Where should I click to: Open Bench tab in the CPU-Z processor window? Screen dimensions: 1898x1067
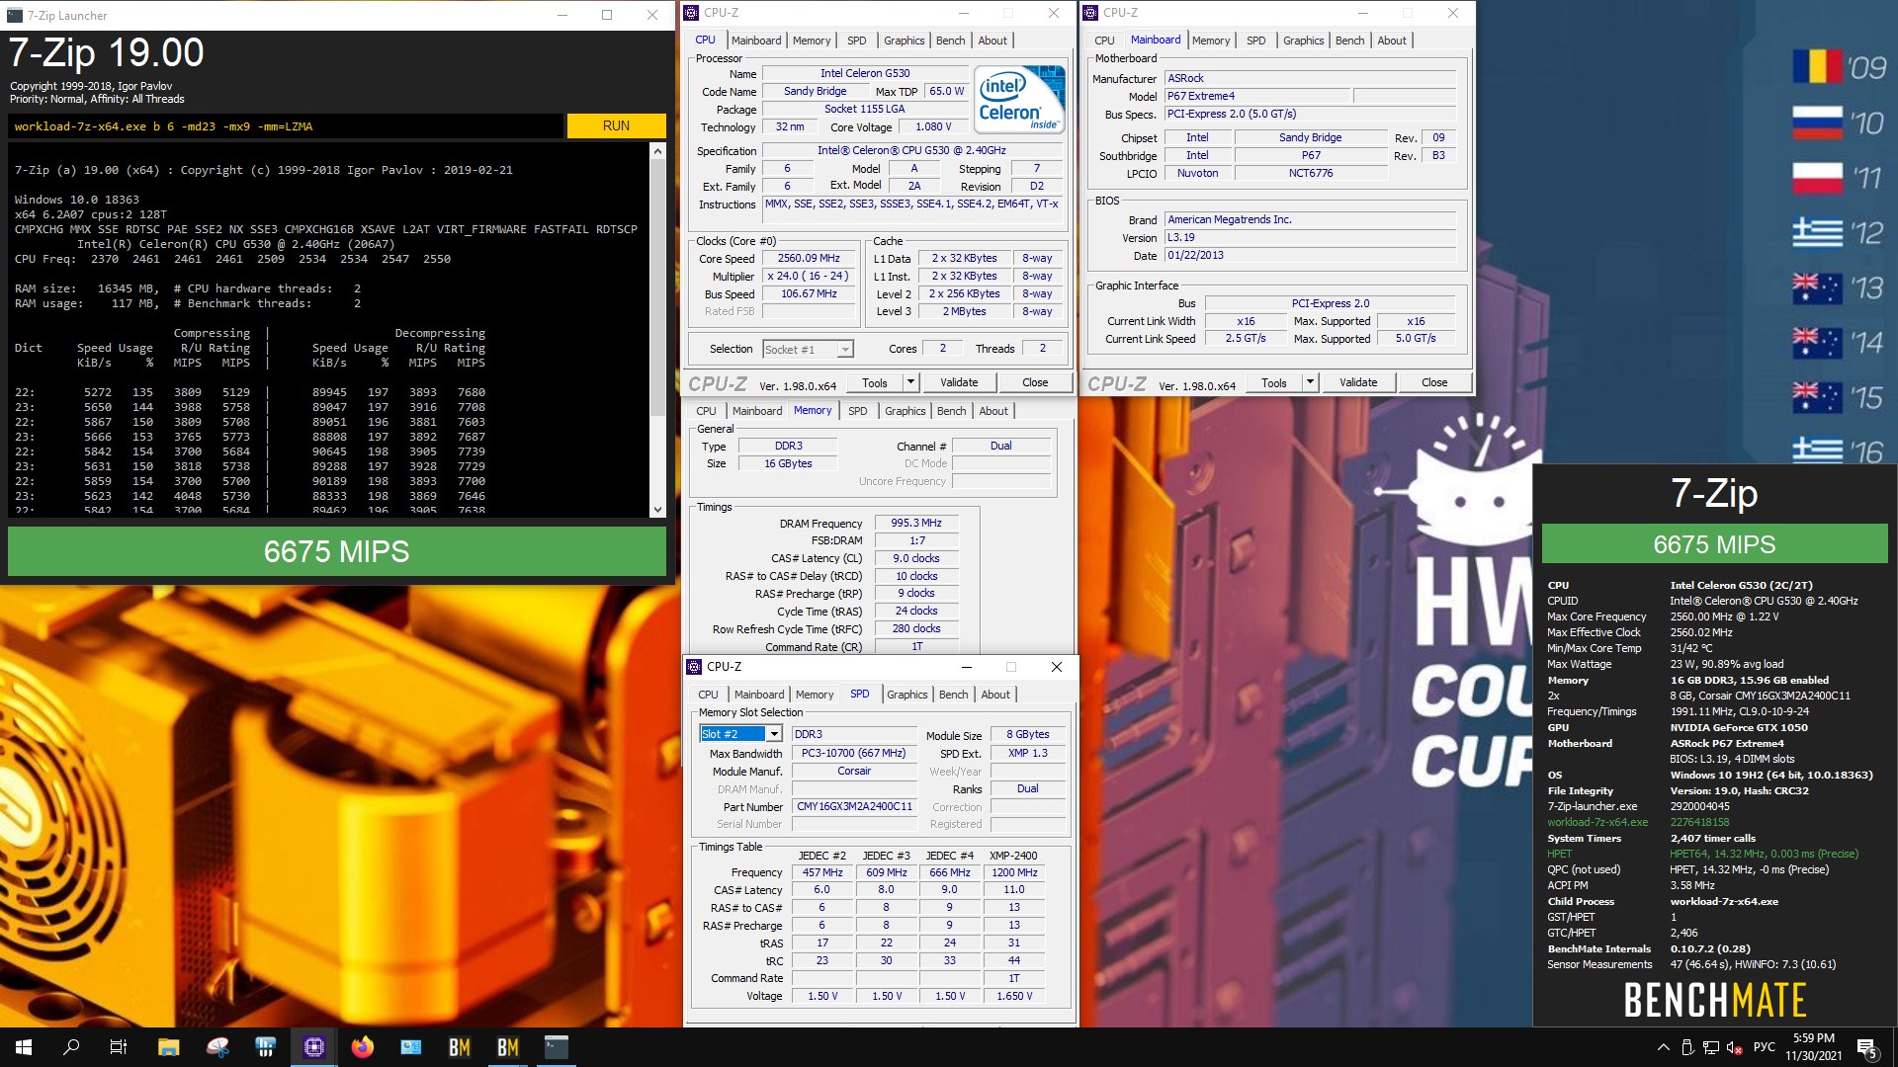(x=950, y=41)
